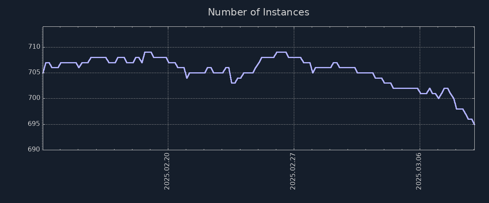
Task: Click where 2025.02.20 gridline meets 700 gridline
Action: [168, 98]
